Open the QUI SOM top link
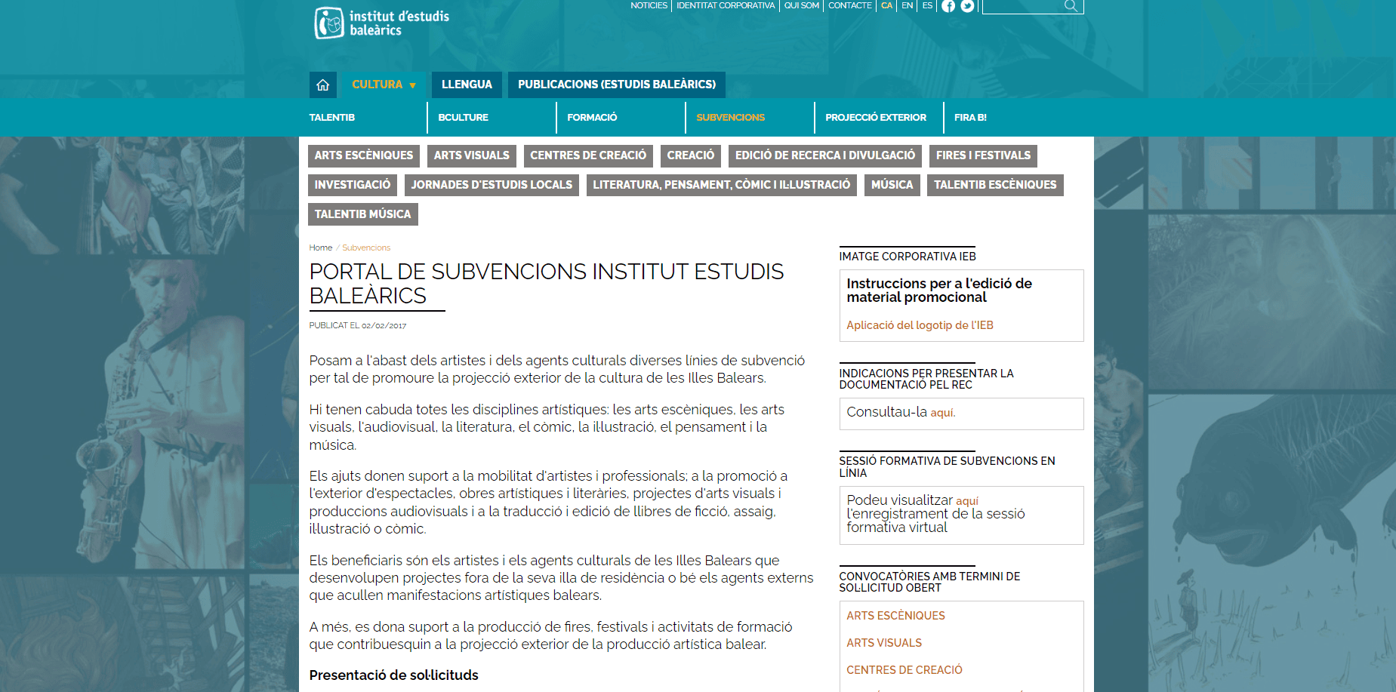The width and height of the screenshot is (1396, 692). click(x=802, y=5)
